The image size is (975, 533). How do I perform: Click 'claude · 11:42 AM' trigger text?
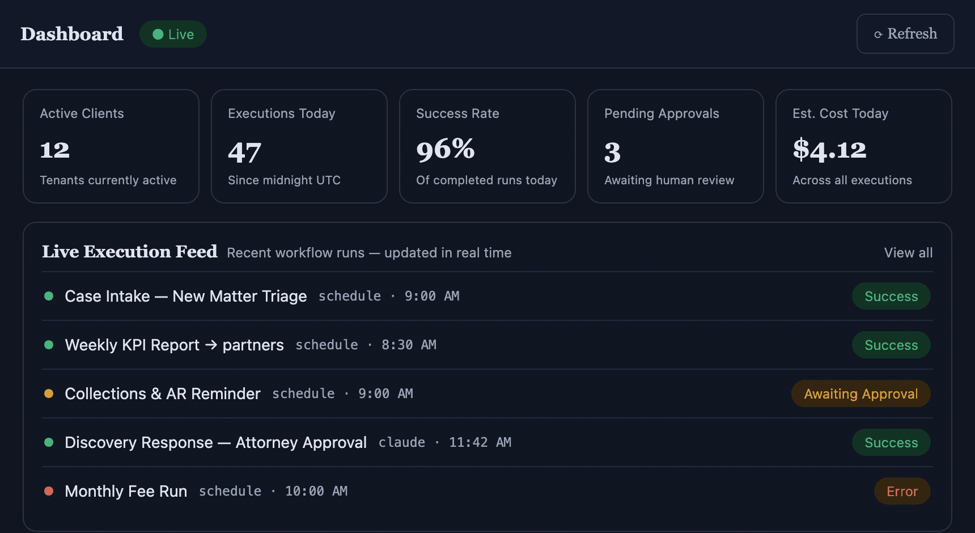[445, 442]
